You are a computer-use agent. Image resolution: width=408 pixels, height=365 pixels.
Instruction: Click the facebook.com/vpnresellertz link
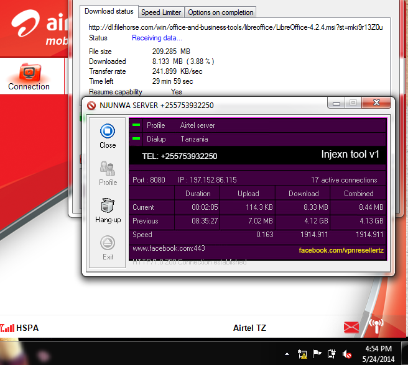click(x=341, y=250)
